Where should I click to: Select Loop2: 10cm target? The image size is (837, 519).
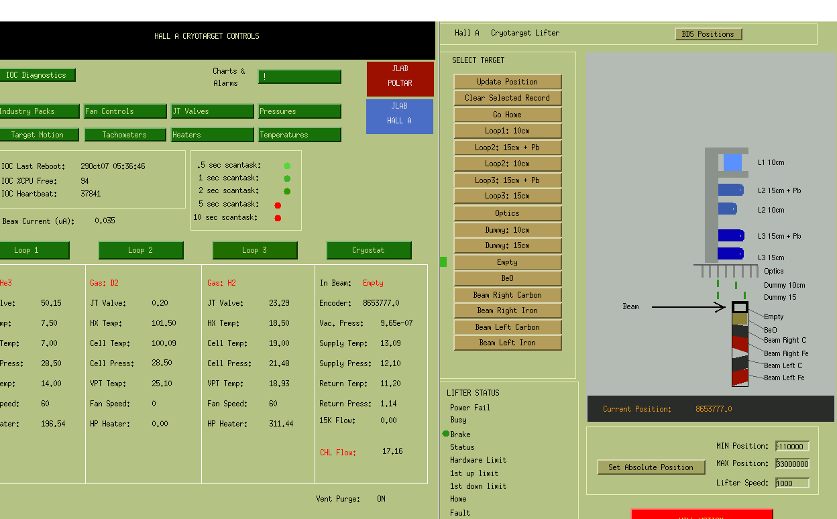pyautogui.click(x=508, y=164)
